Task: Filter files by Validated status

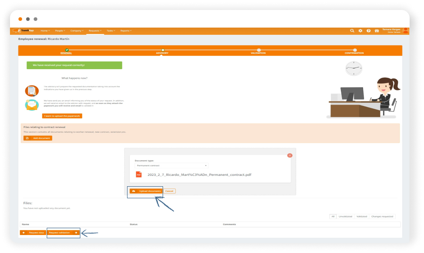Action: [362, 216]
